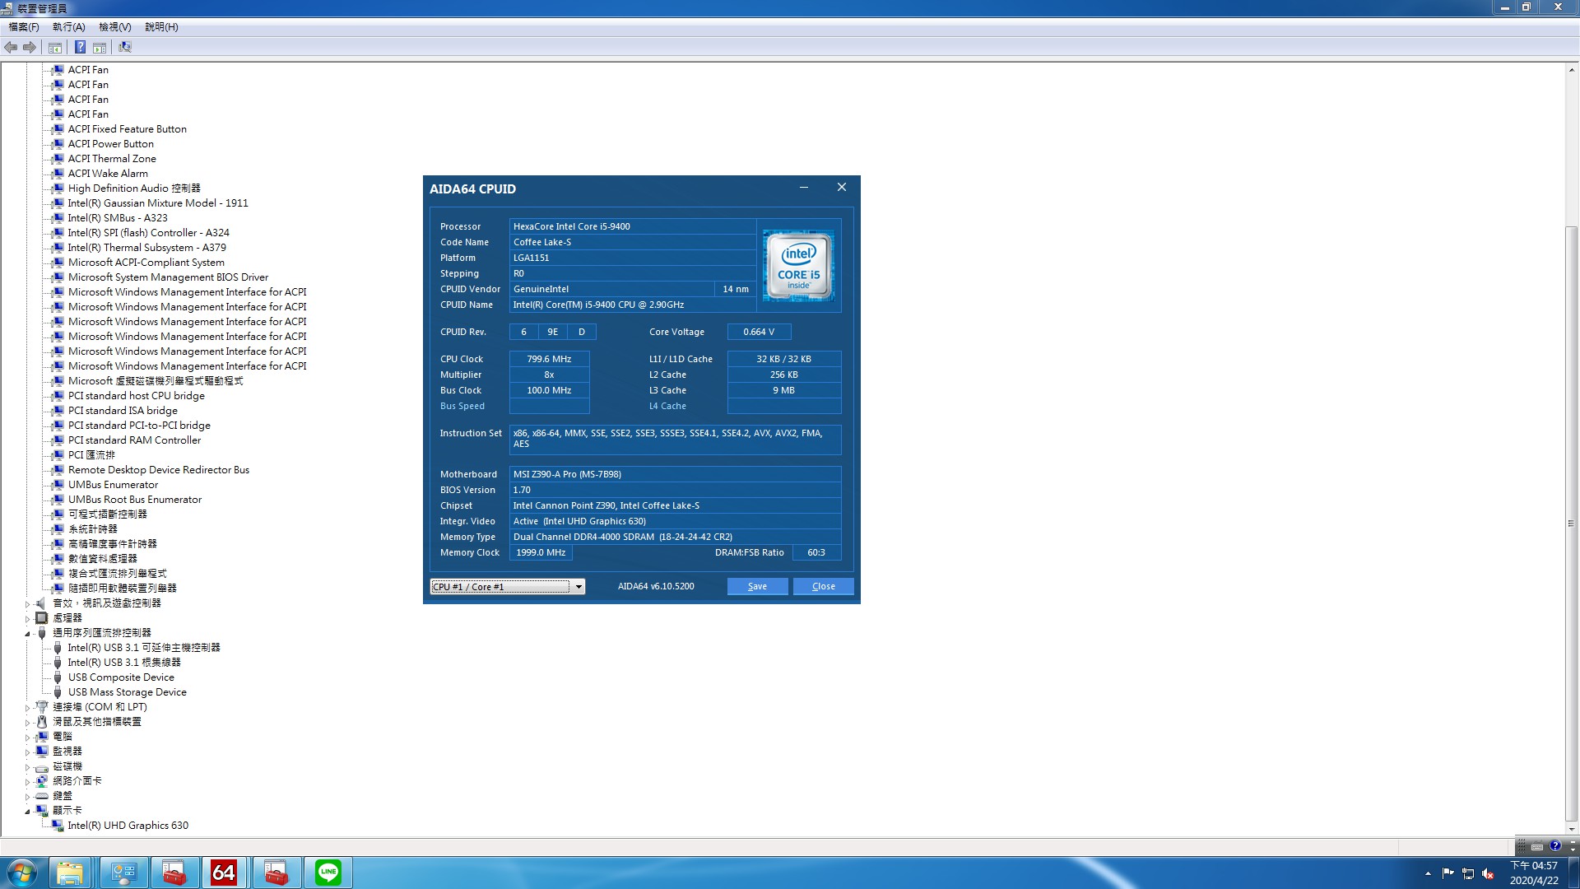The image size is (1580, 889).
Task: Click the muted volume tray icon
Action: click(1488, 873)
